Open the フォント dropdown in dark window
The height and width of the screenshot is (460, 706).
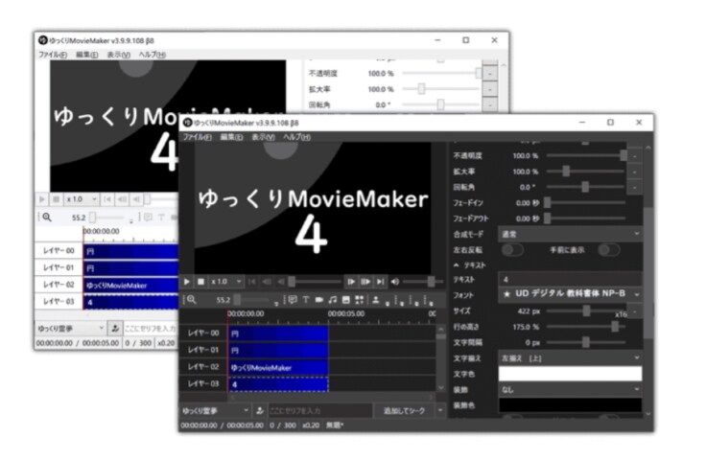(570, 294)
